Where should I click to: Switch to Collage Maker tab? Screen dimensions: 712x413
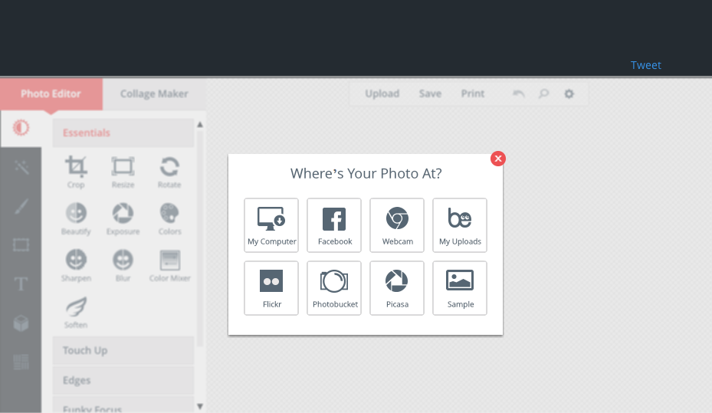tap(154, 94)
